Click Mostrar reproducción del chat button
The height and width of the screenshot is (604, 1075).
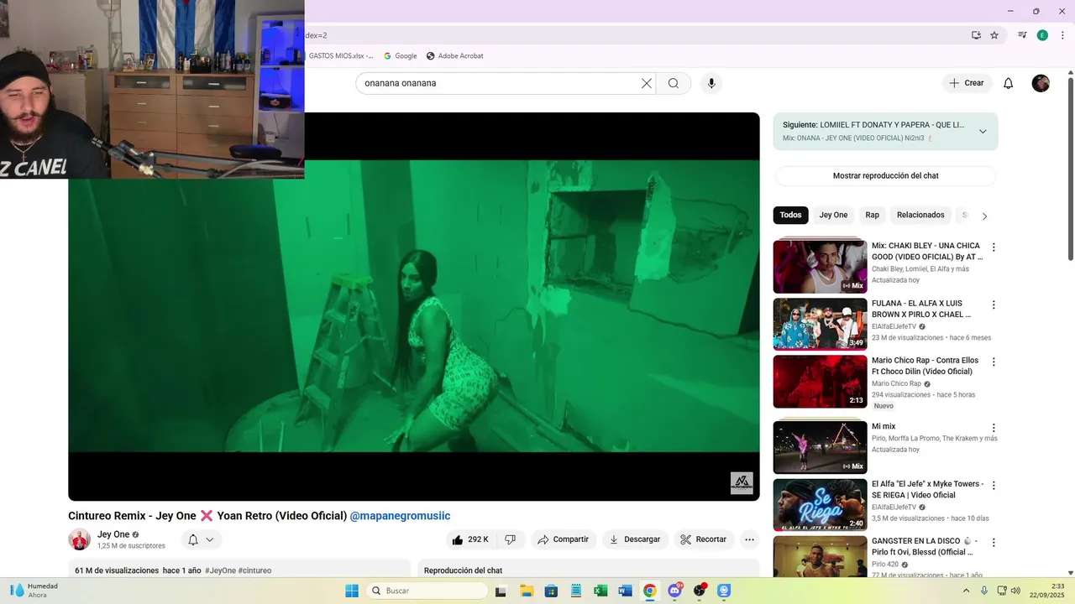pos(885,176)
